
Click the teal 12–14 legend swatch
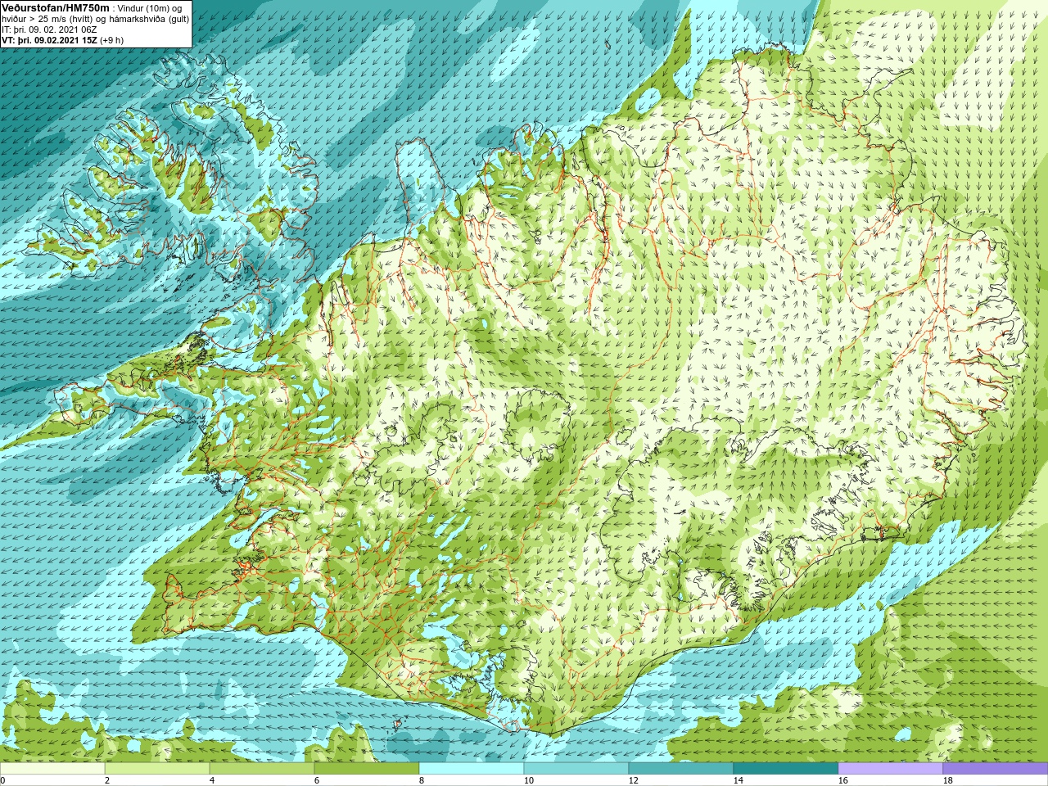click(681, 769)
